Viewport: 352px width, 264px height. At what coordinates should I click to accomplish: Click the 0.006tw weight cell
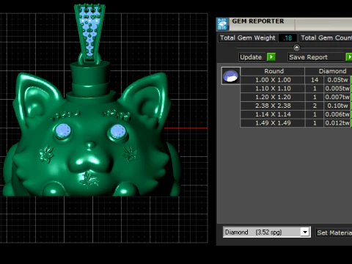tap(337, 114)
